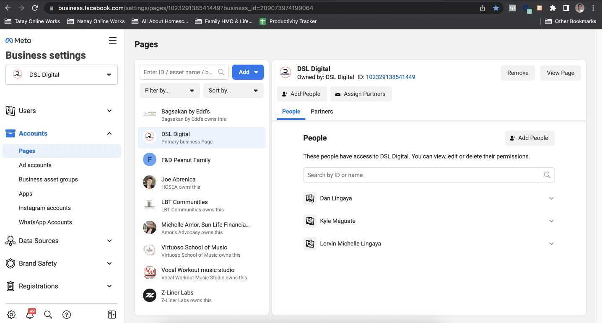
Task: Open the DSL Digital business selector dropdown
Action: [61, 74]
